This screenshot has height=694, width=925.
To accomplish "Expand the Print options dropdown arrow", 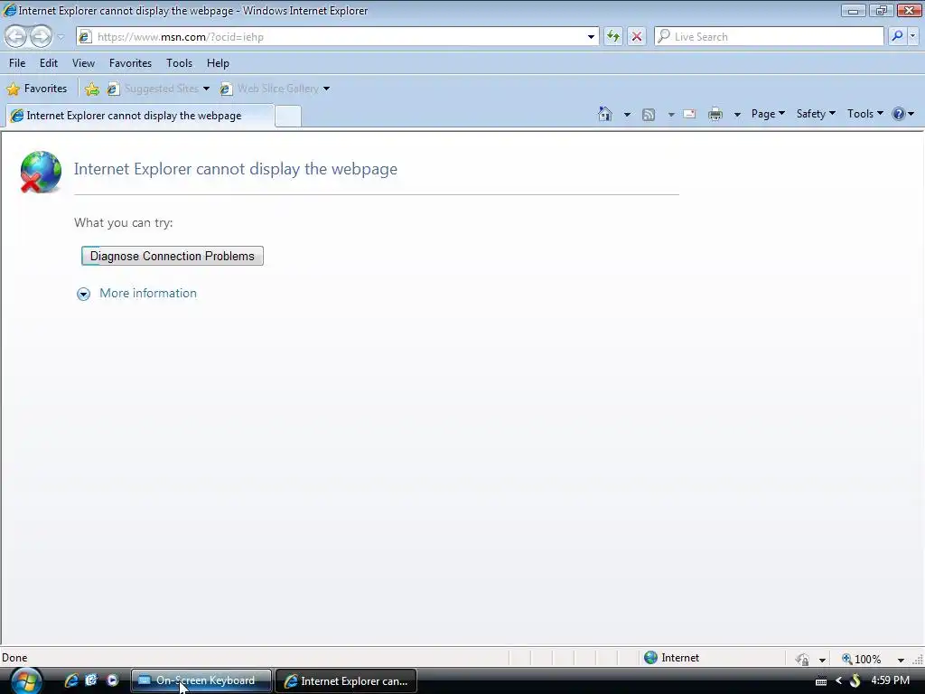I will [737, 115].
